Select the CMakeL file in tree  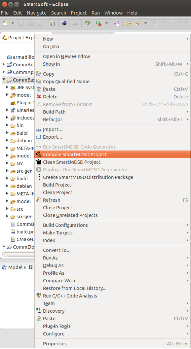22,239
